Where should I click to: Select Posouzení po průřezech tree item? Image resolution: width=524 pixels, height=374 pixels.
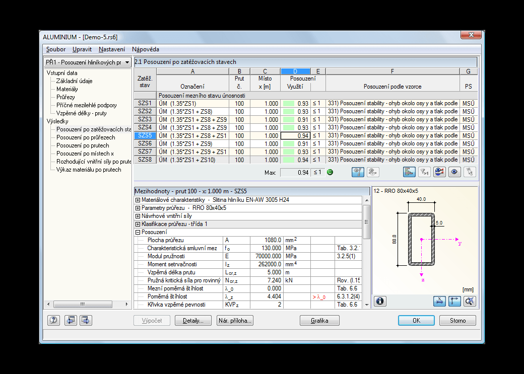(86, 137)
